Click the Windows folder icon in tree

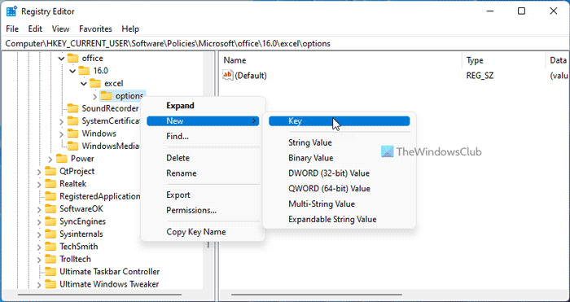(x=73, y=133)
